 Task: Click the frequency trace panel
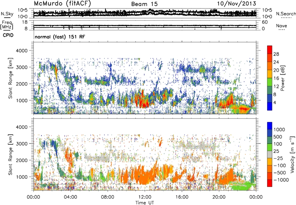pos(145,25)
